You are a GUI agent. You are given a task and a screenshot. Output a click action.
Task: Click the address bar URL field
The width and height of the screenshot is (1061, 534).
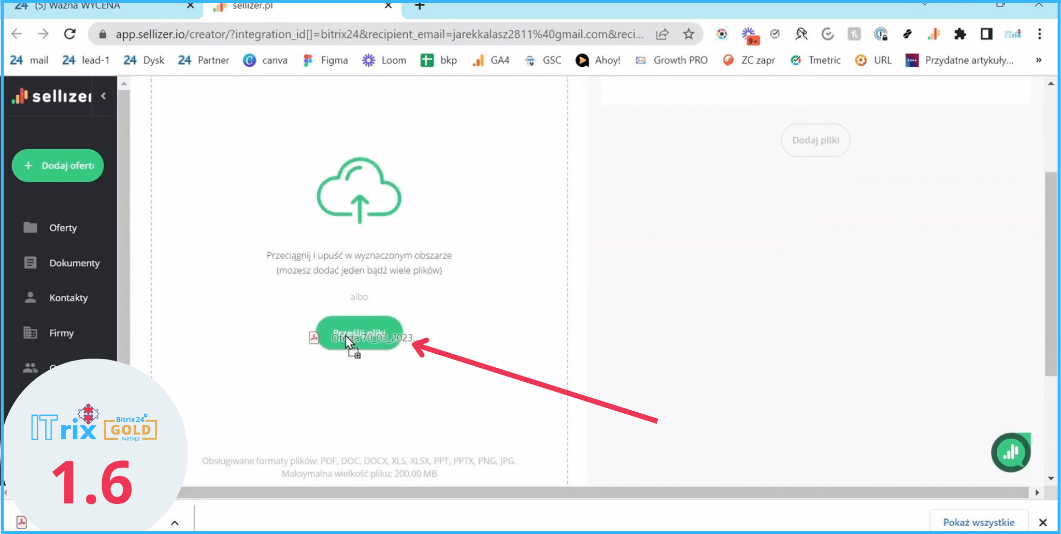pyautogui.click(x=378, y=34)
